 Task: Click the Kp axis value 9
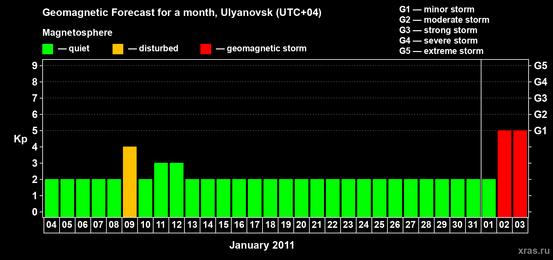pos(35,66)
